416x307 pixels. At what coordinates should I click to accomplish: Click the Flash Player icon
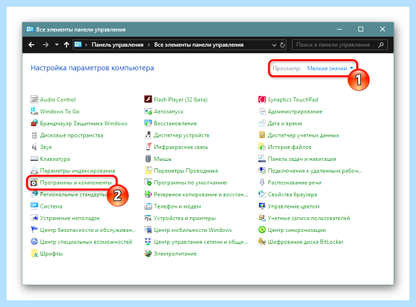tap(148, 99)
